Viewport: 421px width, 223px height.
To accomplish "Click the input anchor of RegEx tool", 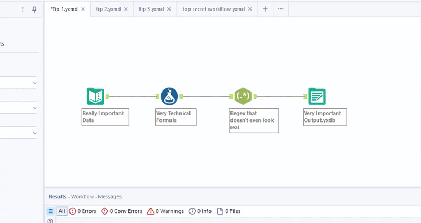I will (231, 96).
